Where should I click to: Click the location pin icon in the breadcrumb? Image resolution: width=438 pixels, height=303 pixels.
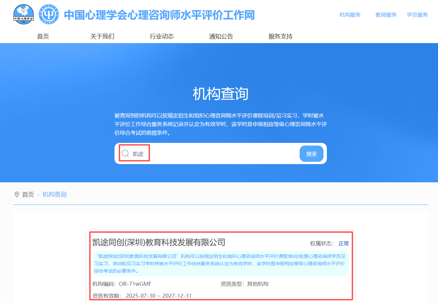(x=17, y=195)
